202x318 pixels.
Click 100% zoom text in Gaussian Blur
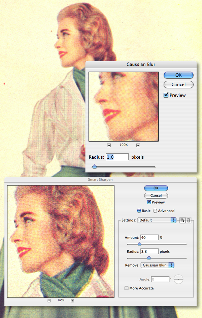pos(124,145)
